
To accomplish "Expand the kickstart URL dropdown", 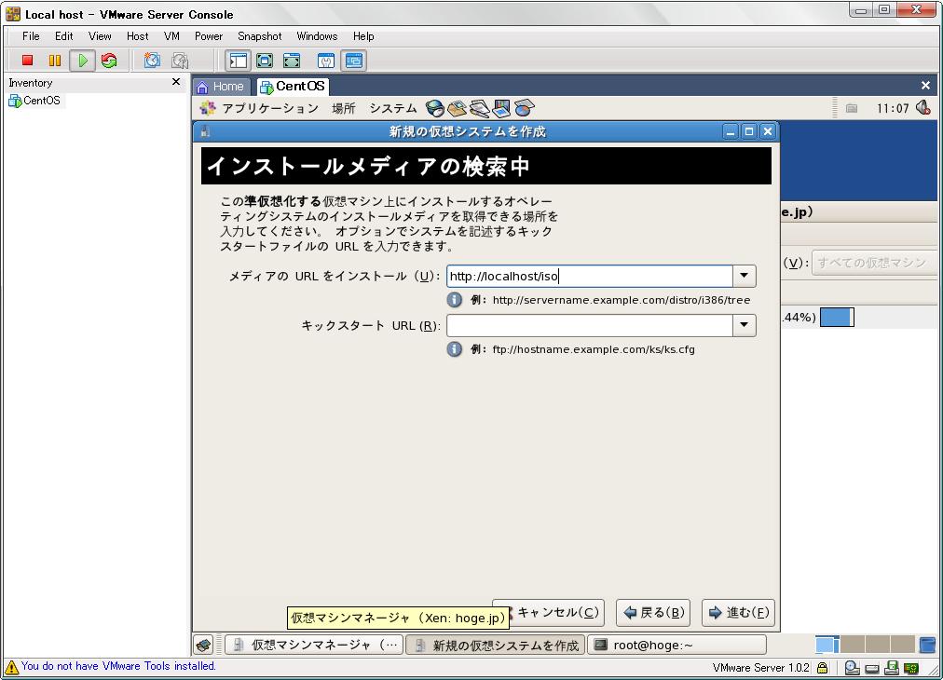I will coord(744,325).
